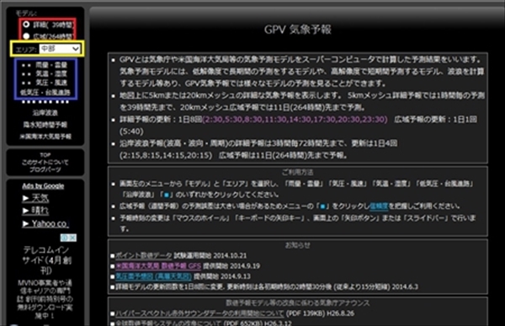Open the 沿岸波浪 forecast
The width and height of the screenshot is (505, 326).
click(x=45, y=113)
